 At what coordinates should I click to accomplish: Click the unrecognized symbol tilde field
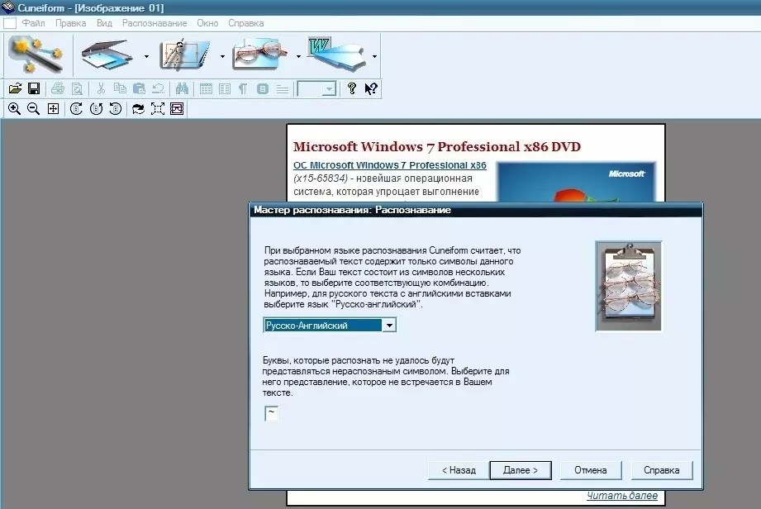271,413
